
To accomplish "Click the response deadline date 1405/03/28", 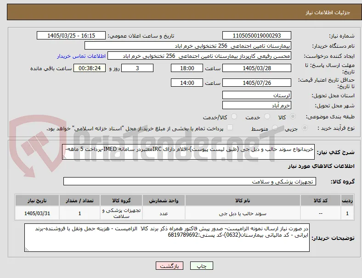I will [257, 68].
